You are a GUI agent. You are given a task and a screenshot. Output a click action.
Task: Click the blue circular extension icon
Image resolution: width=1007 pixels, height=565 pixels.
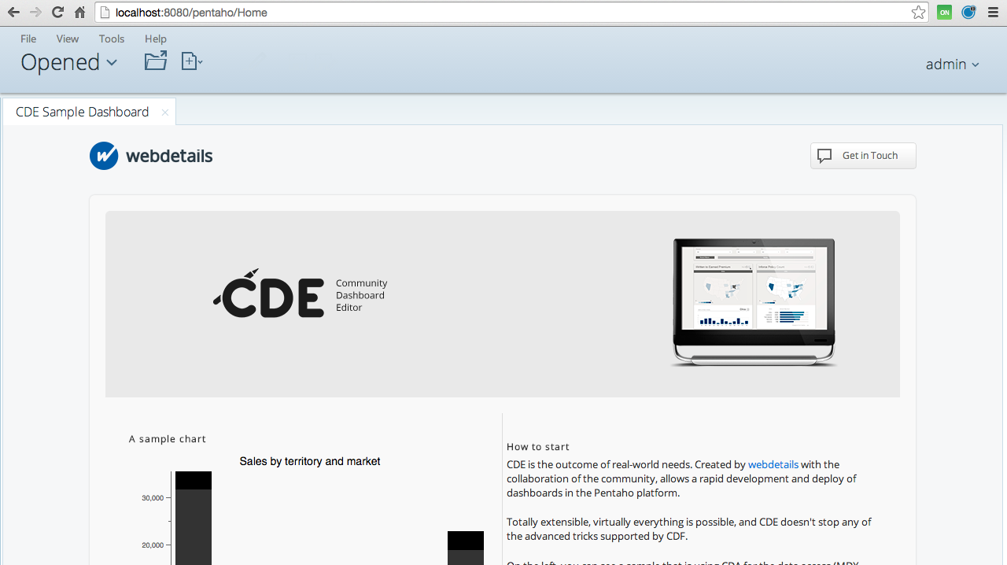pos(968,13)
